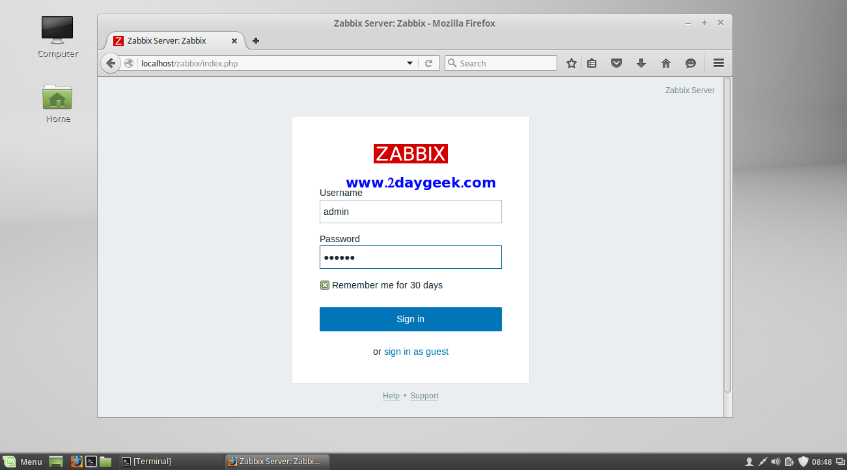
Task: Maximize the Firefox window
Action: (x=704, y=23)
